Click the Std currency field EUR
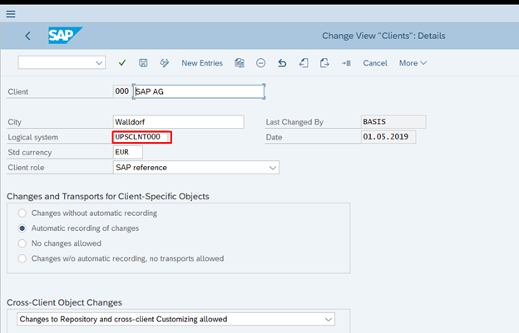Image resolution: width=519 pixels, height=333 pixels. pyautogui.click(x=128, y=152)
